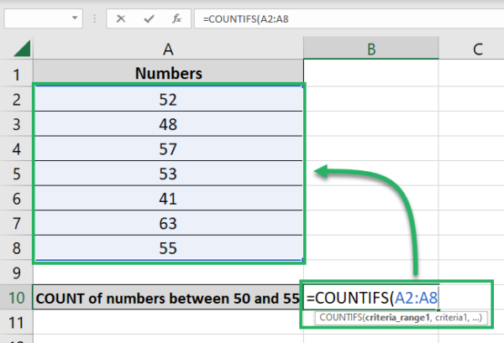Click empty cell A9
This screenshot has height=343, width=504.
168,273
